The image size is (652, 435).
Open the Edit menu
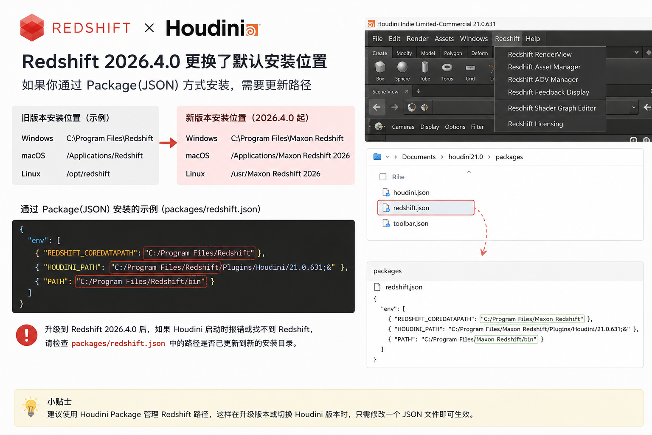pyautogui.click(x=394, y=39)
